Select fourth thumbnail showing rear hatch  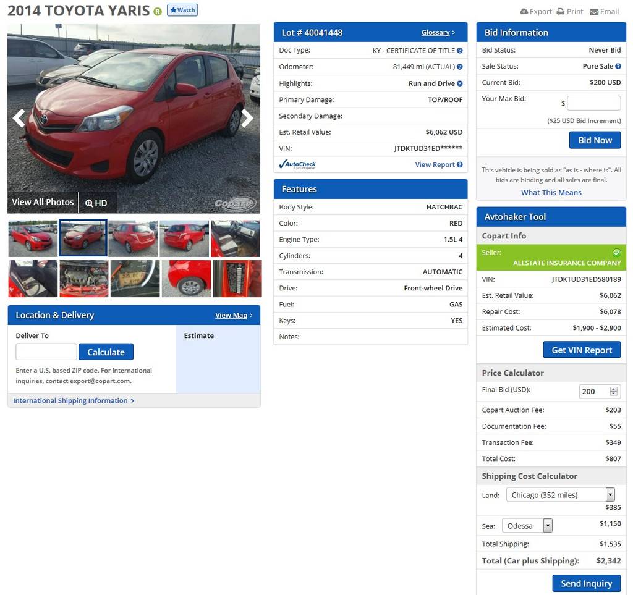click(184, 238)
